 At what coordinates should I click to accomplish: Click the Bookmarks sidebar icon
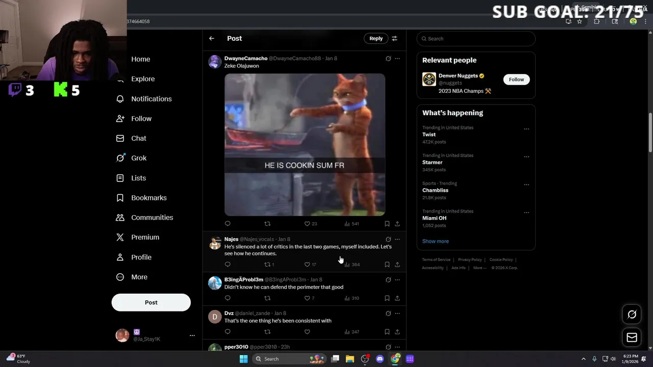click(x=120, y=198)
